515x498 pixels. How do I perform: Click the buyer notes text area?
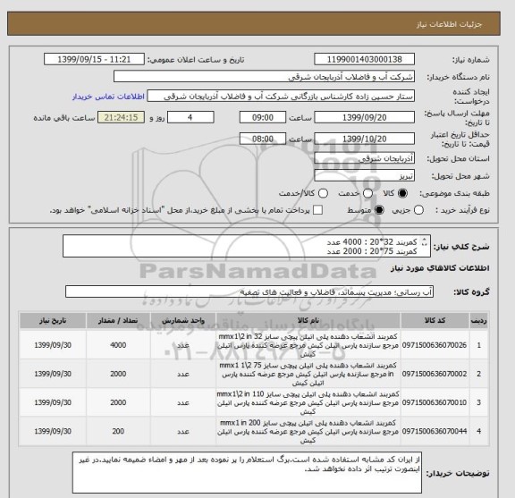(x=247, y=472)
